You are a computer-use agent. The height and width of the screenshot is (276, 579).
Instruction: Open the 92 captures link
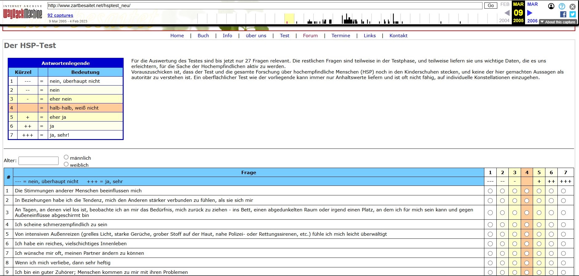60,15
